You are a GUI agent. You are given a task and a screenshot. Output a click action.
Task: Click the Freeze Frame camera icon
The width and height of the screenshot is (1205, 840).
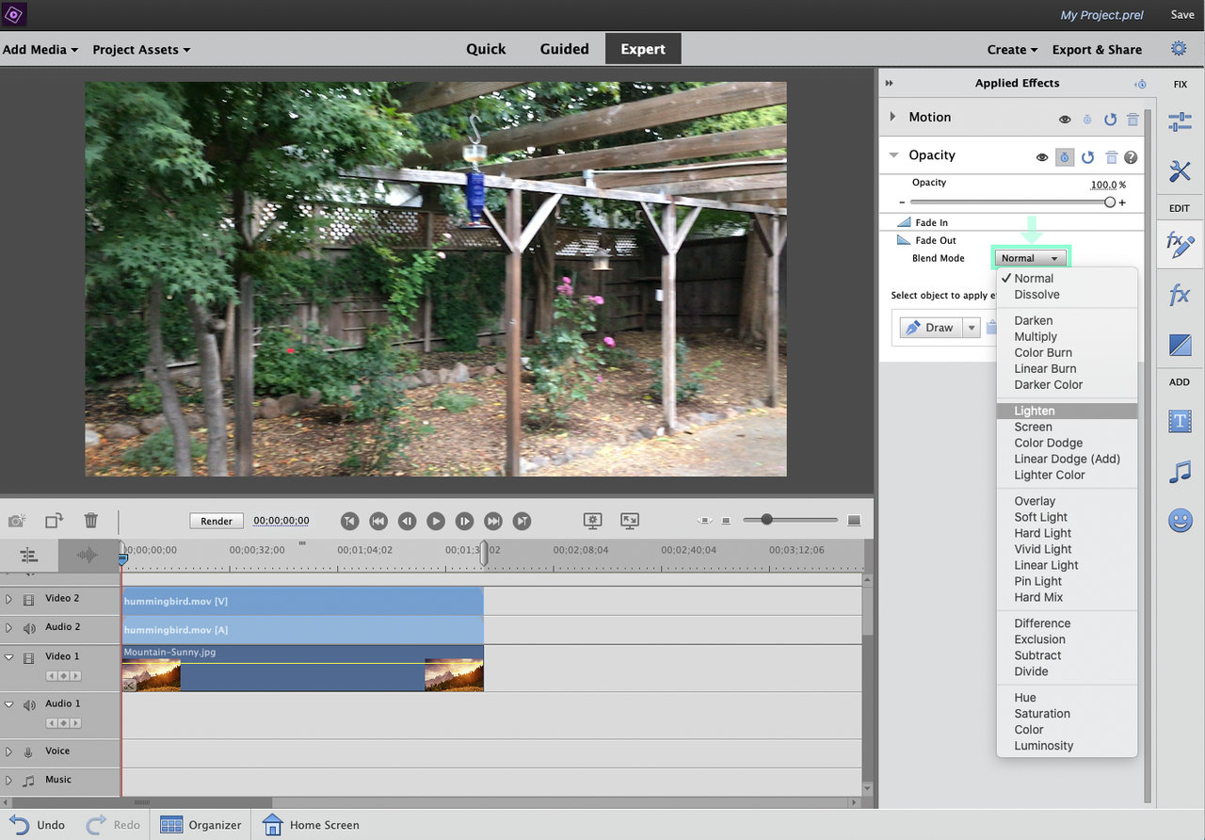click(x=17, y=520)
